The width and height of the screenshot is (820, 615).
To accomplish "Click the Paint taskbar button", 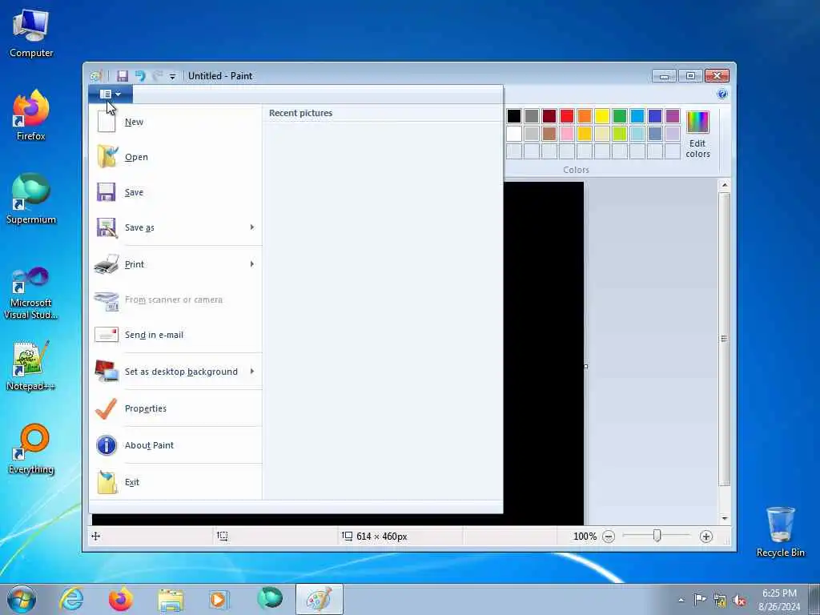I will 319,599.
